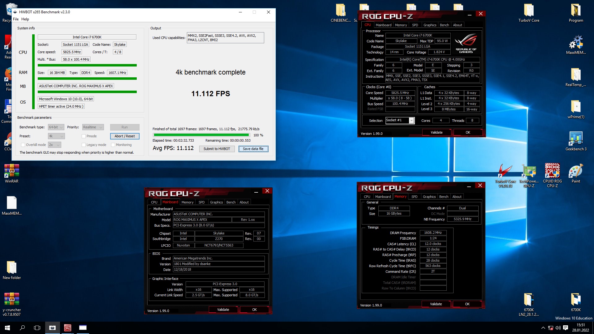Click Core Voltage value 1.824 V
The width and height of the screenshot is (594, 334).
click(x=439, y=52)
